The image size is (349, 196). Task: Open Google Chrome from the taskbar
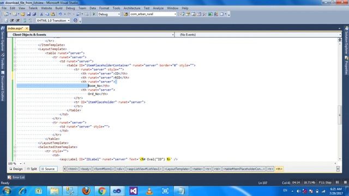tap(102, 191)
